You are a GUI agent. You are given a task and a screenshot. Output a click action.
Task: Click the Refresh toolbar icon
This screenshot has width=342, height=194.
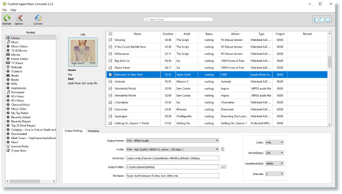point(7,18)
